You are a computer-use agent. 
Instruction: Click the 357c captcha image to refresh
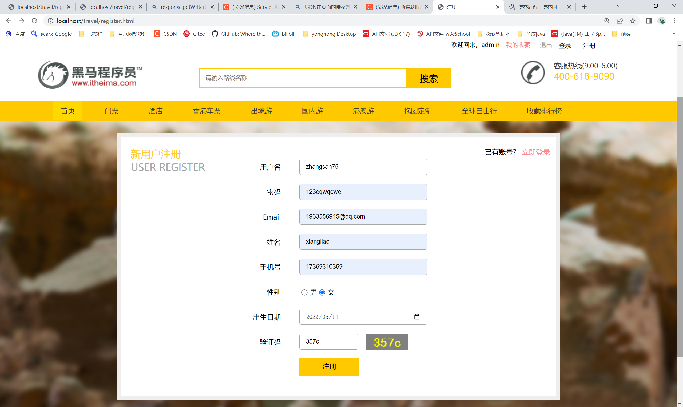(x=387, y=342)
